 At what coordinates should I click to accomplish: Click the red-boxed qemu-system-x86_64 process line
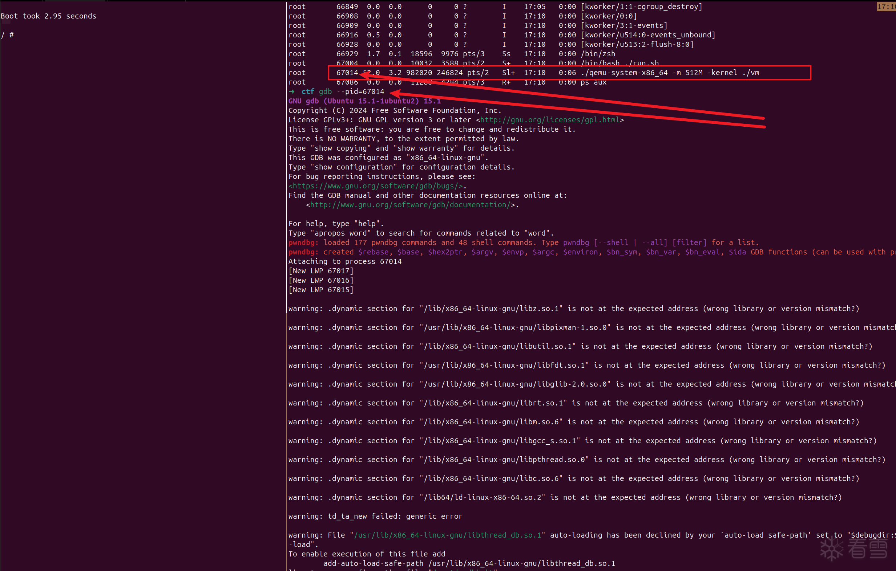tap(569, 73)
